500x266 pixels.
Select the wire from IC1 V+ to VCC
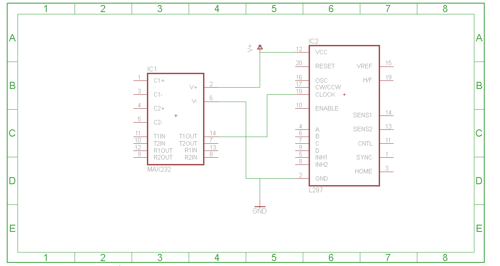point(260,70)
